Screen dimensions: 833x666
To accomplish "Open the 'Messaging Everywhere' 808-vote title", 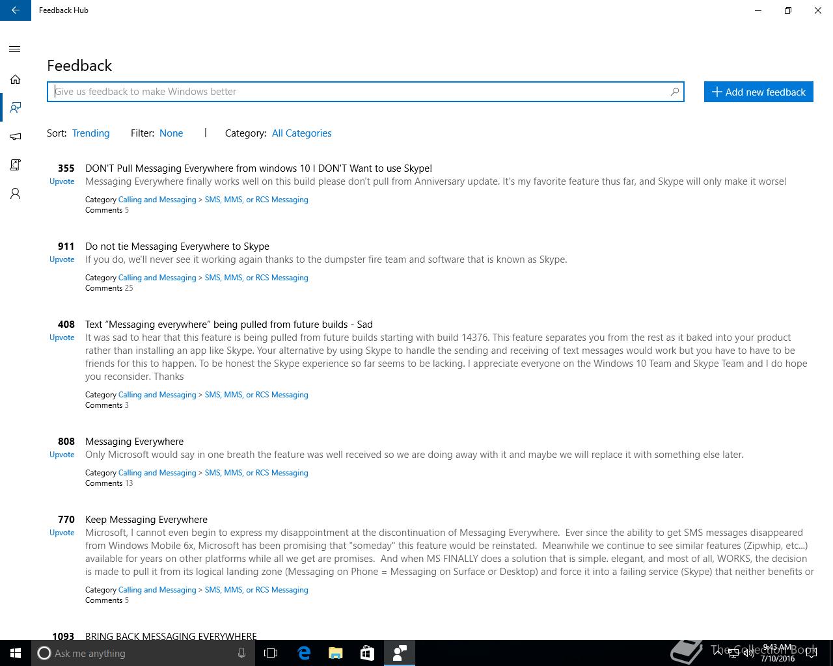I will pos(134,441).
